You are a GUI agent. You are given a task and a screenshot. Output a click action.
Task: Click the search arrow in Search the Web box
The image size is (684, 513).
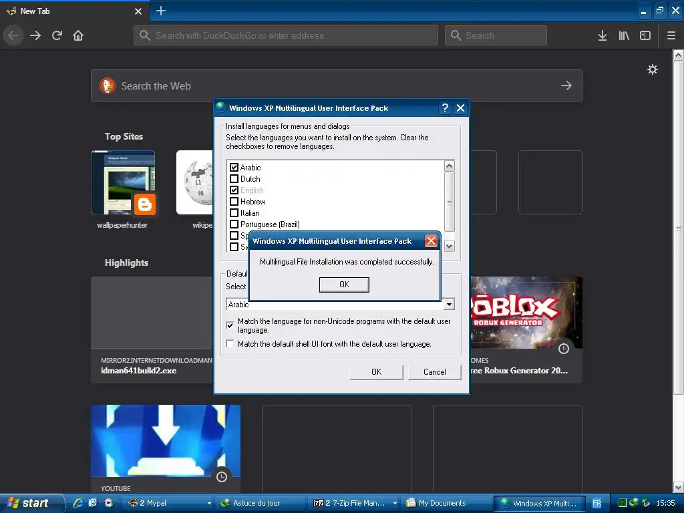click(566, 85)
